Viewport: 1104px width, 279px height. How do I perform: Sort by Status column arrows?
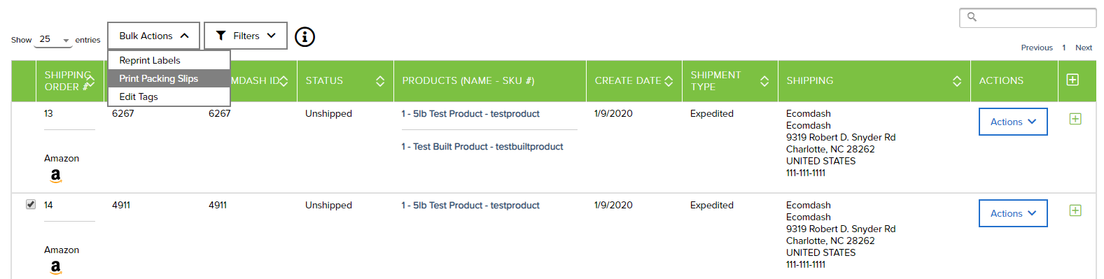pyautogui.click(x=380, y=81)
